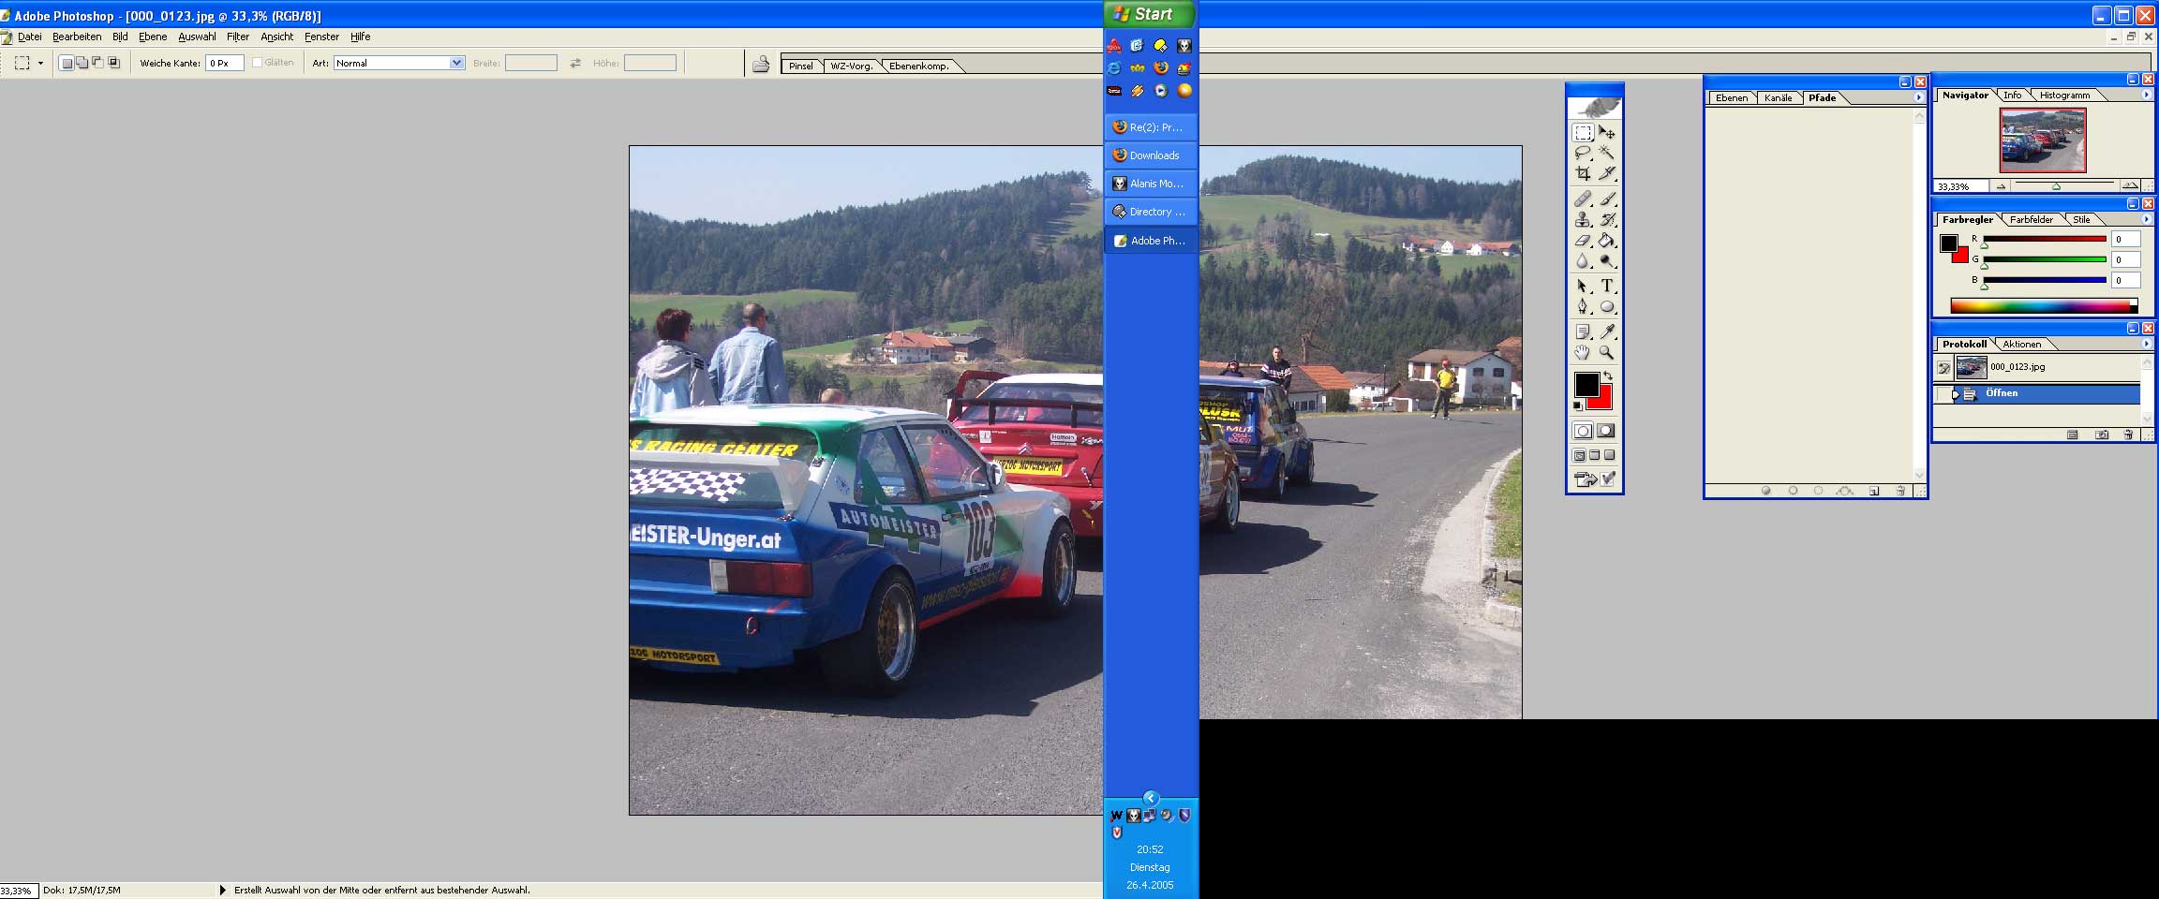Open the Pinsel palette well tab
This screenshot has width=2159, height=899.
(801, 66)
